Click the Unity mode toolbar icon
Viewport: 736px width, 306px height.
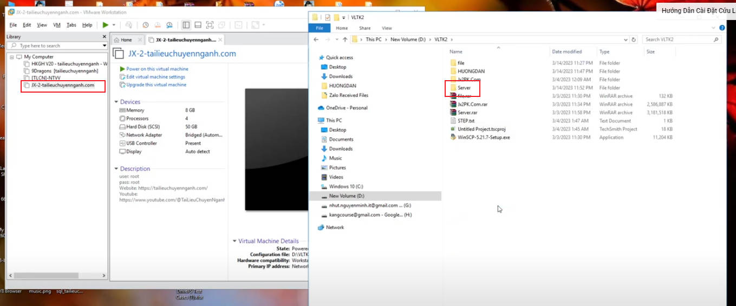tap(222, 25)
